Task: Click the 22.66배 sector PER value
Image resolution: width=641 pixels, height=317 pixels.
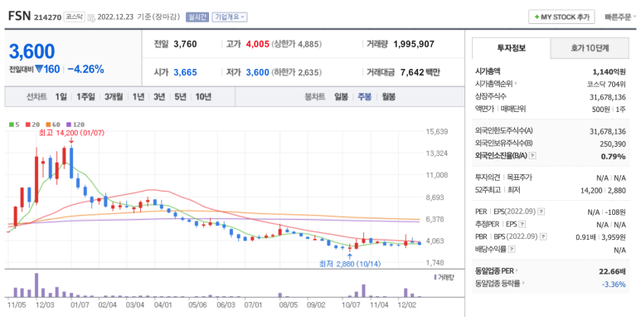Action: [x=612, y=271]
